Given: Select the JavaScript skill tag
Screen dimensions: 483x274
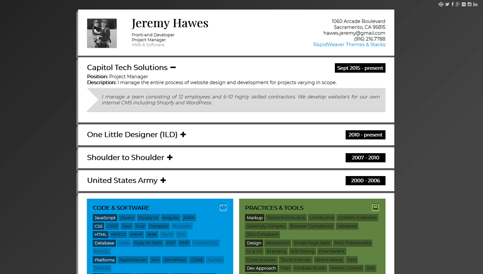Looking at the screenshot, I should click(105, 217).
